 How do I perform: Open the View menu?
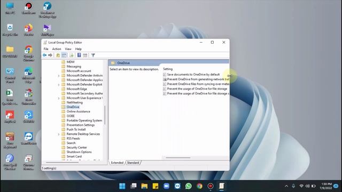tap(68, 49)
